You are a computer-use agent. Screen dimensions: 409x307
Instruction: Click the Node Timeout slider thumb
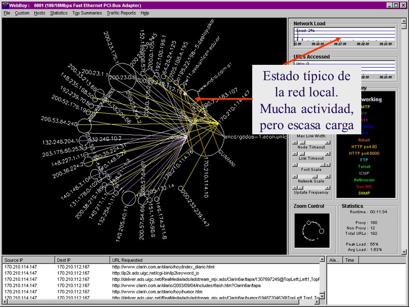click(302, 142)
